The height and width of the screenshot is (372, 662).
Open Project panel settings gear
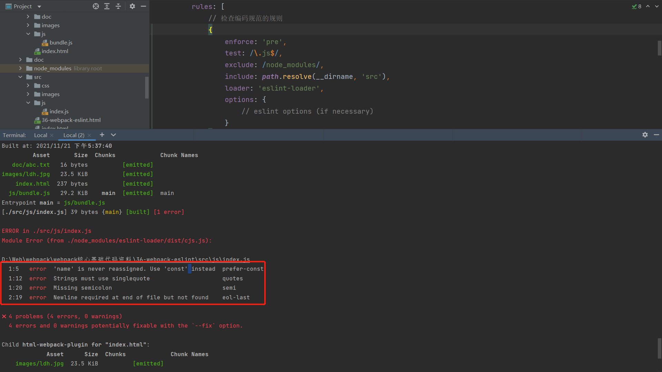coord(132,6)
